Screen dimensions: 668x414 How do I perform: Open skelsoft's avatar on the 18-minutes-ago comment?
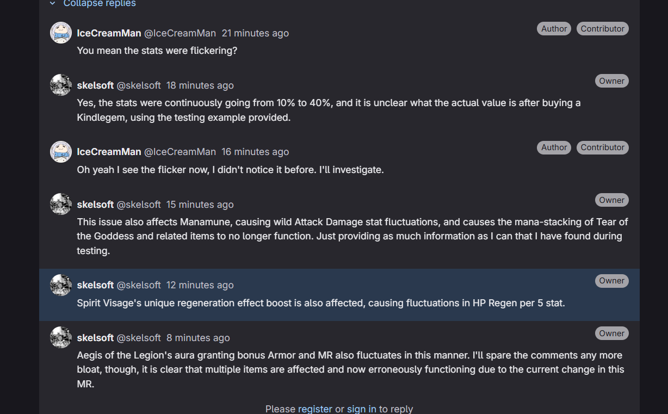pos(61,85)
